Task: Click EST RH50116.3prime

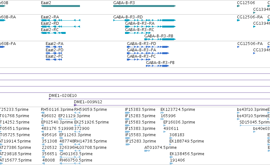Action: coord(57,110)
